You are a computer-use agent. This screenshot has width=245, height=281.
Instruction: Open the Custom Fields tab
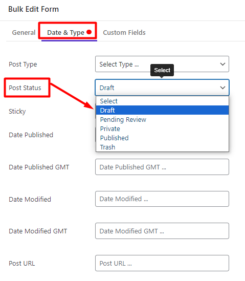(124, 32)
